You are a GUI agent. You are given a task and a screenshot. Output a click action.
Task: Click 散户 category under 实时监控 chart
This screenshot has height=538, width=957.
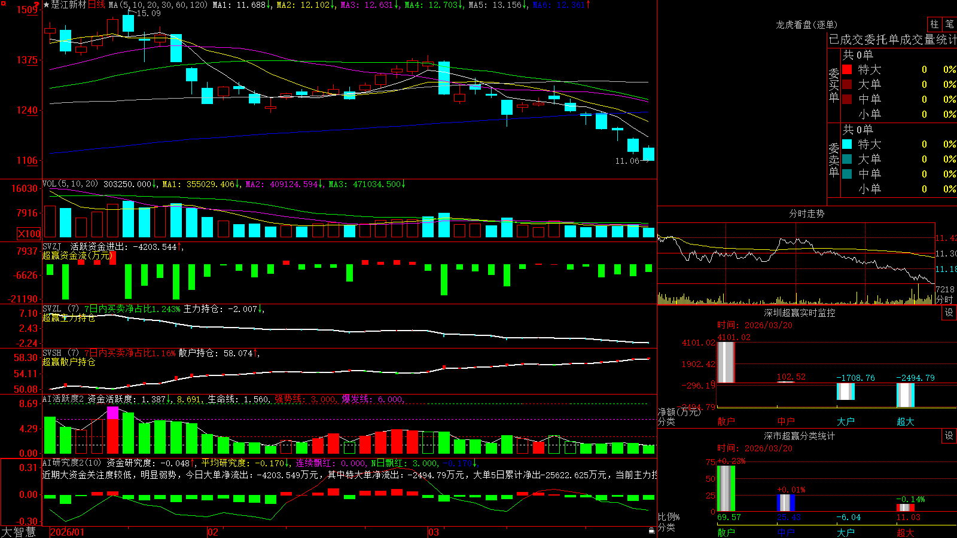pos(726,421)
